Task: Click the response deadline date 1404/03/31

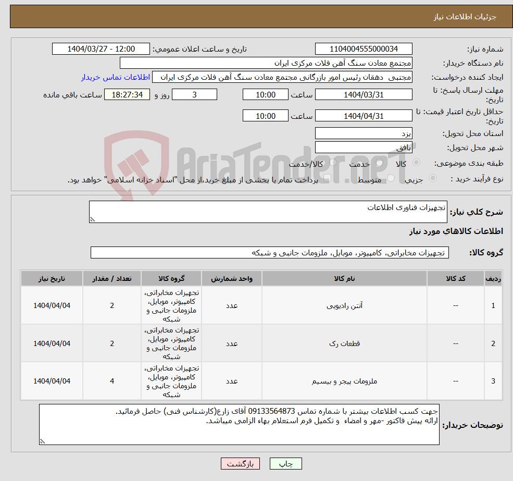Action: tap(364, 95)
